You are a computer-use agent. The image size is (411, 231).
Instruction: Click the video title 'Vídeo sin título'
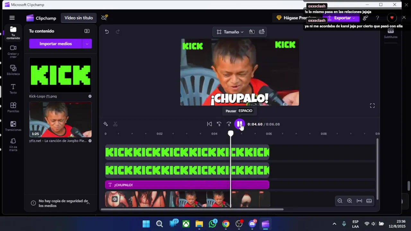(79, 18)
